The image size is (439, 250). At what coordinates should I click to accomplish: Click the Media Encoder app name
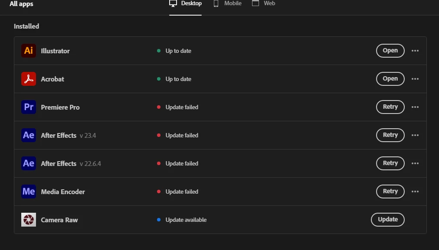63,192
